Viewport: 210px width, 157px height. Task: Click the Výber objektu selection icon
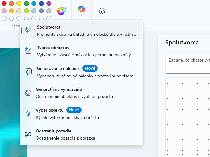[28, 113]
